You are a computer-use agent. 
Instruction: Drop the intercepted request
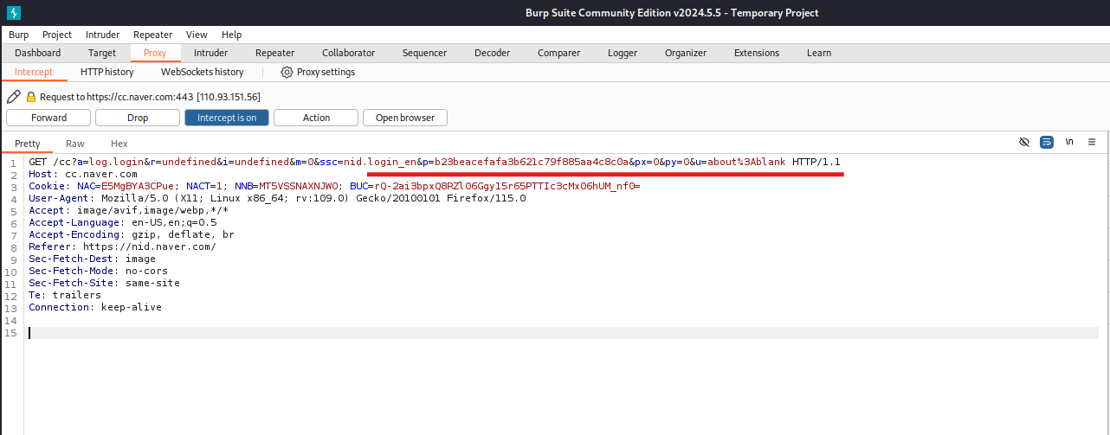(138, 118)
